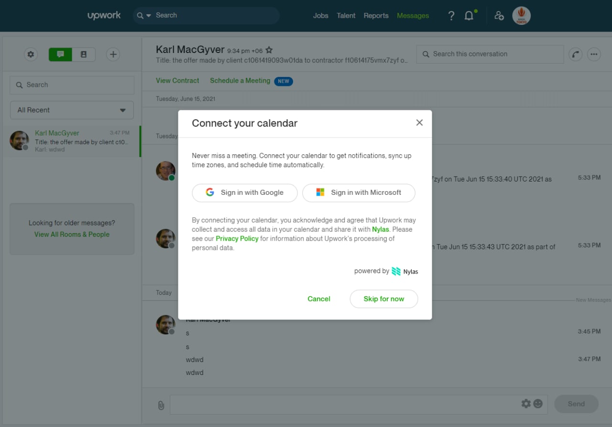Click the NEW badge next to Schedule a Meeting

point(284,81)
